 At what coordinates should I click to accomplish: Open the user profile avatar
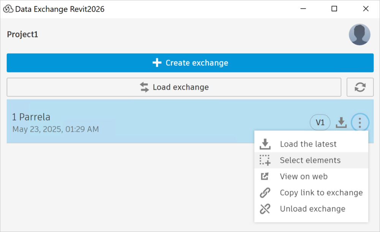pos(359,35)
